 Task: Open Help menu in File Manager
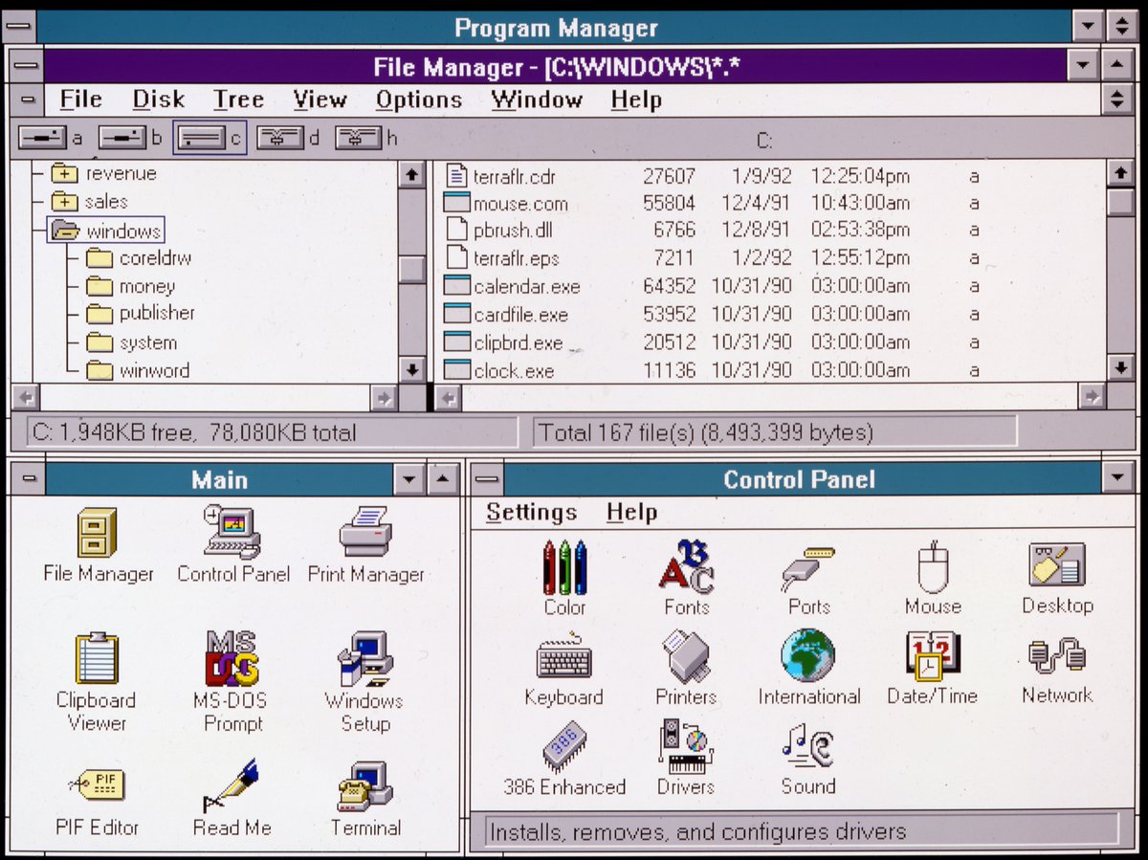(636, 99)
